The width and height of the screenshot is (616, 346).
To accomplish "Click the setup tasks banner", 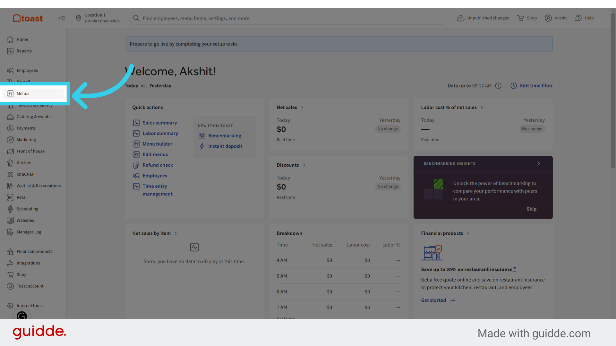I will coord(338,44).
